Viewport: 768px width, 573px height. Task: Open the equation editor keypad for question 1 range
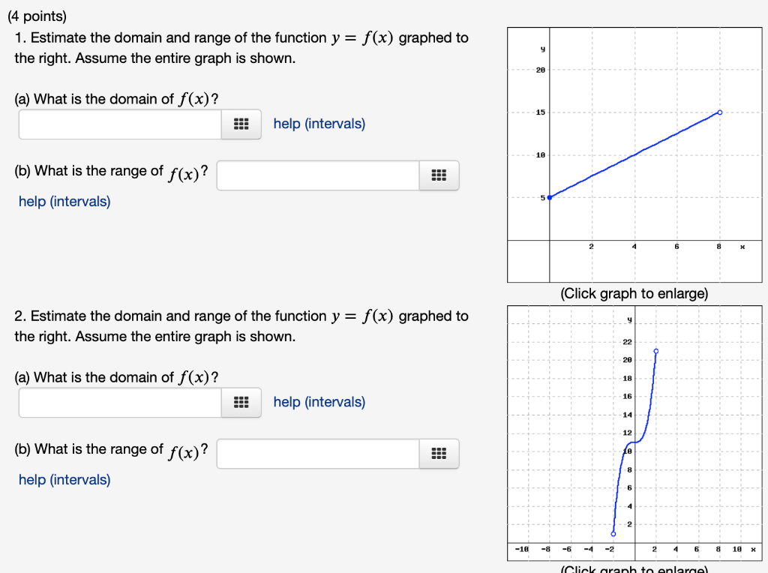439,175
